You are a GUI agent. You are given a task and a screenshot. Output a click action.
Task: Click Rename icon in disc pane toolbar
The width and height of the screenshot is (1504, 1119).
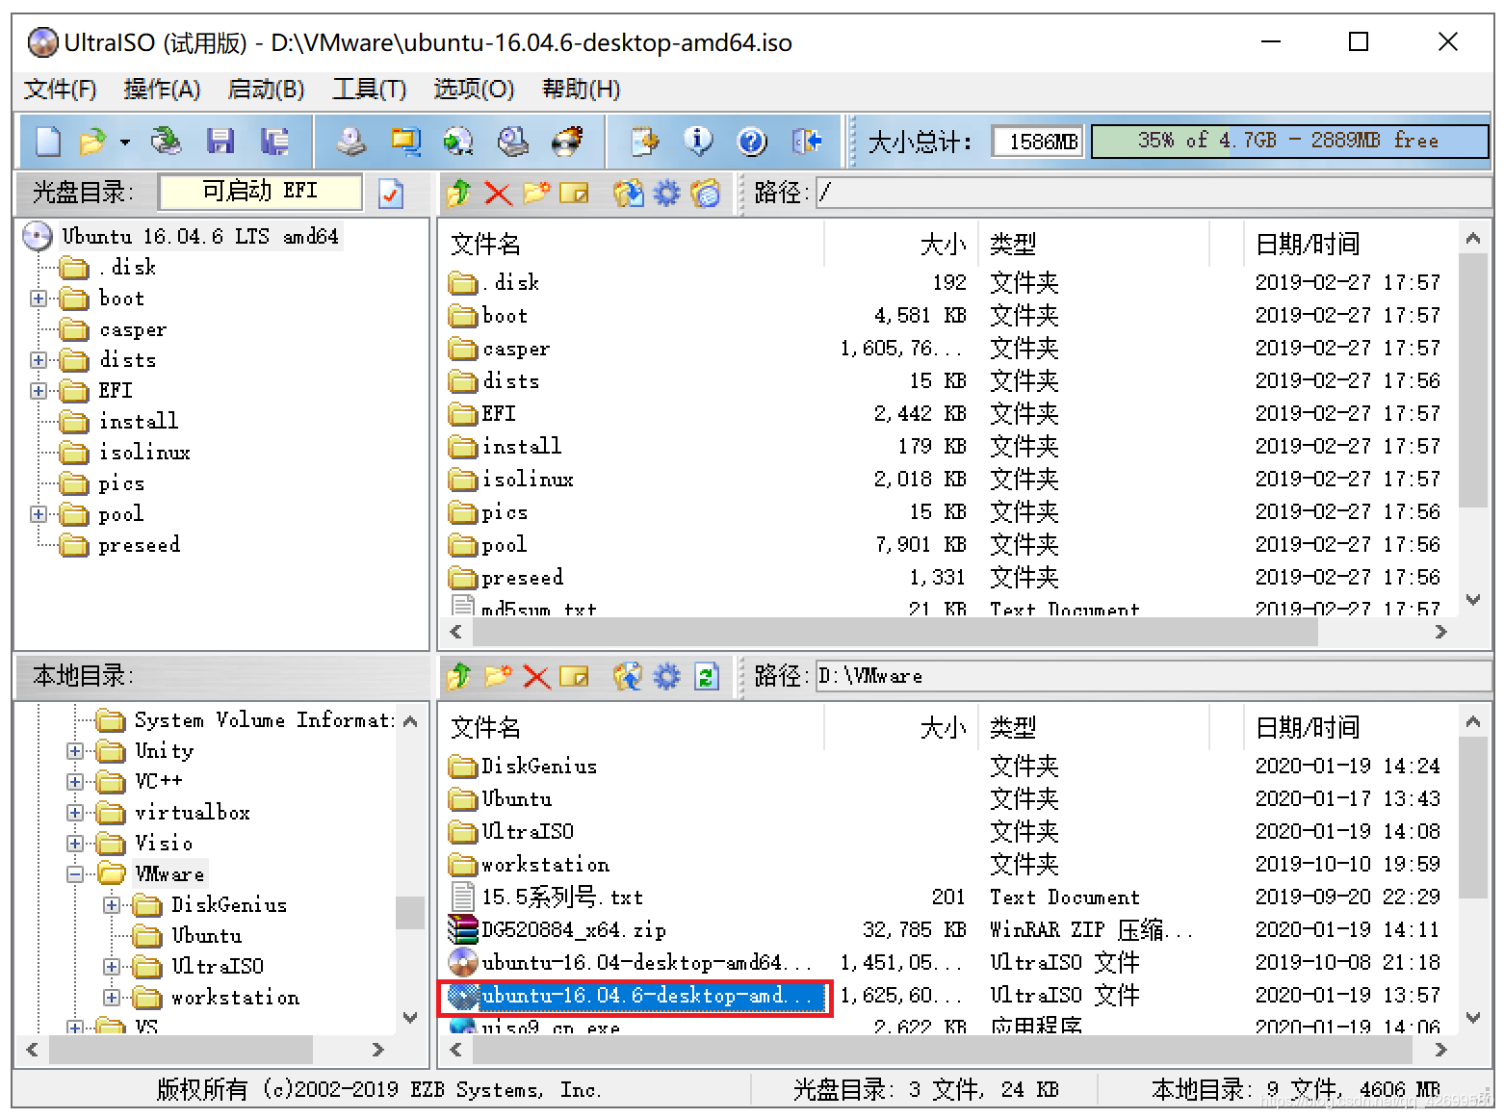[x=574, y=194]
